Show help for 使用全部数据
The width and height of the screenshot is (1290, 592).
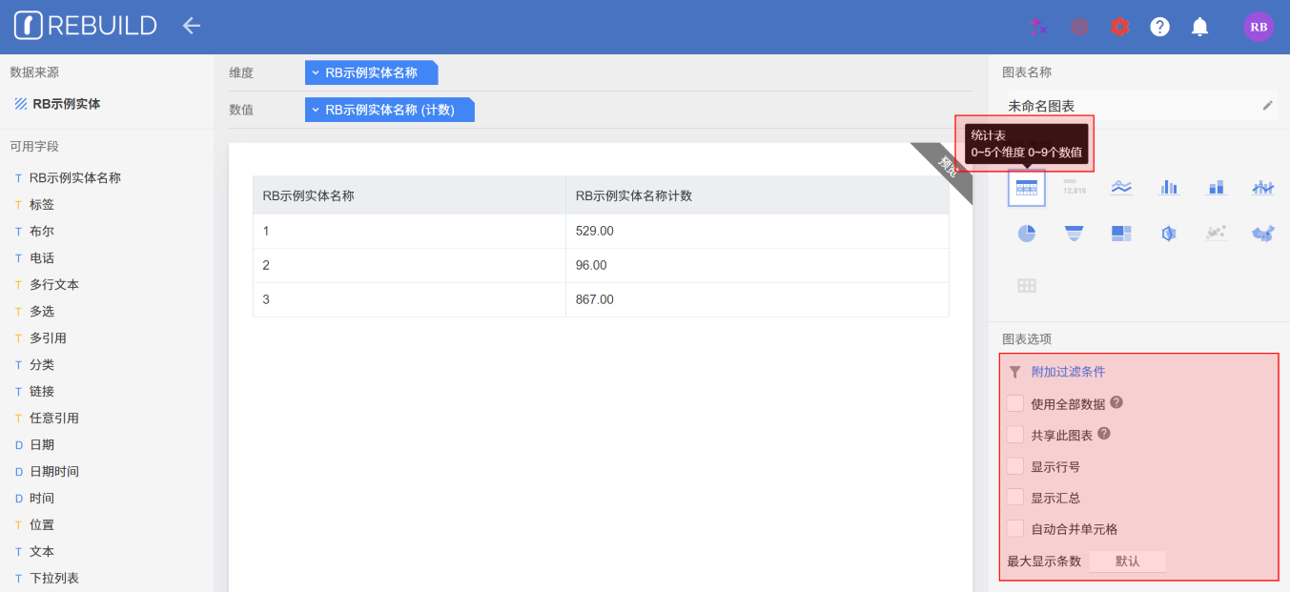pos(1116,402)
